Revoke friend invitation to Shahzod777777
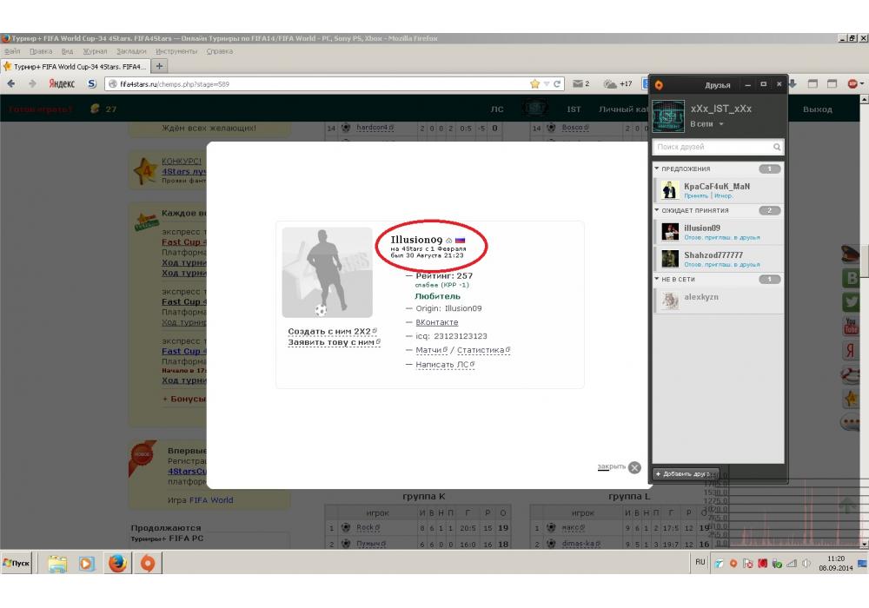Viewport: 869px width, 608px height. [x=721, y=265]
